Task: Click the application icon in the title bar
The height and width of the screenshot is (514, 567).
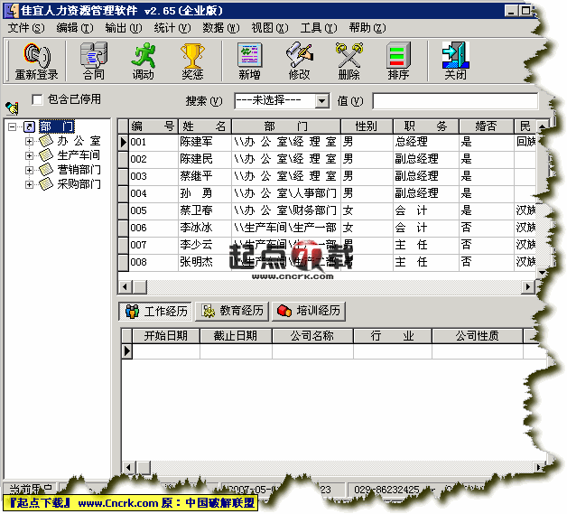Action: click(x=12, y=11)
